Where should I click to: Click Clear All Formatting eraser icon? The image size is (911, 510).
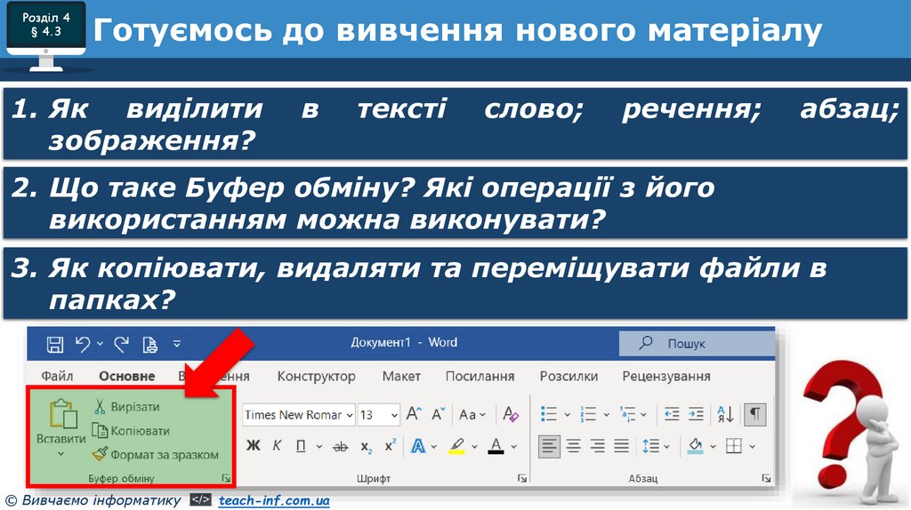click(x=510, y=414)
